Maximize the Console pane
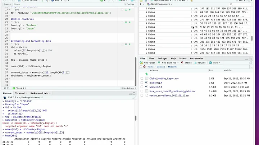Viewport: 259px width, 145px height. (x=134, y=93)
